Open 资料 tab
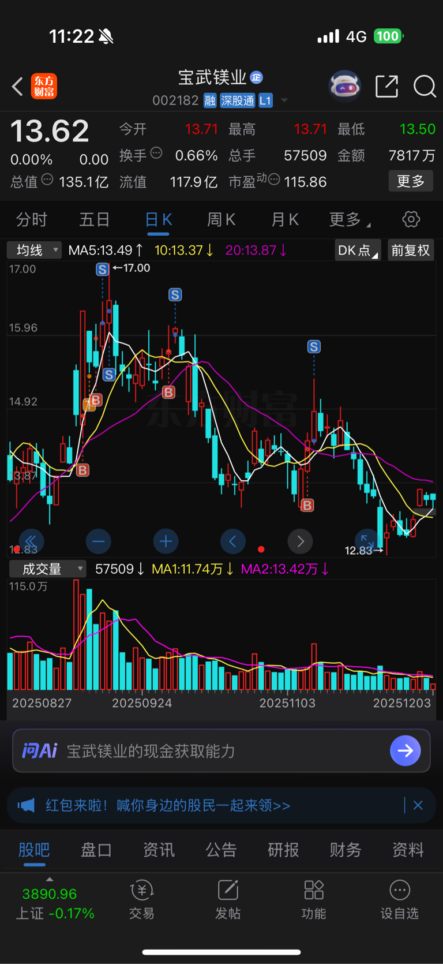The image size is (443, 964). 408,850
